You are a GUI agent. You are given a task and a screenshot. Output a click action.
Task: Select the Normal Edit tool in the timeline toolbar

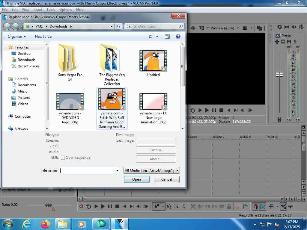click(x=157, y=206)
